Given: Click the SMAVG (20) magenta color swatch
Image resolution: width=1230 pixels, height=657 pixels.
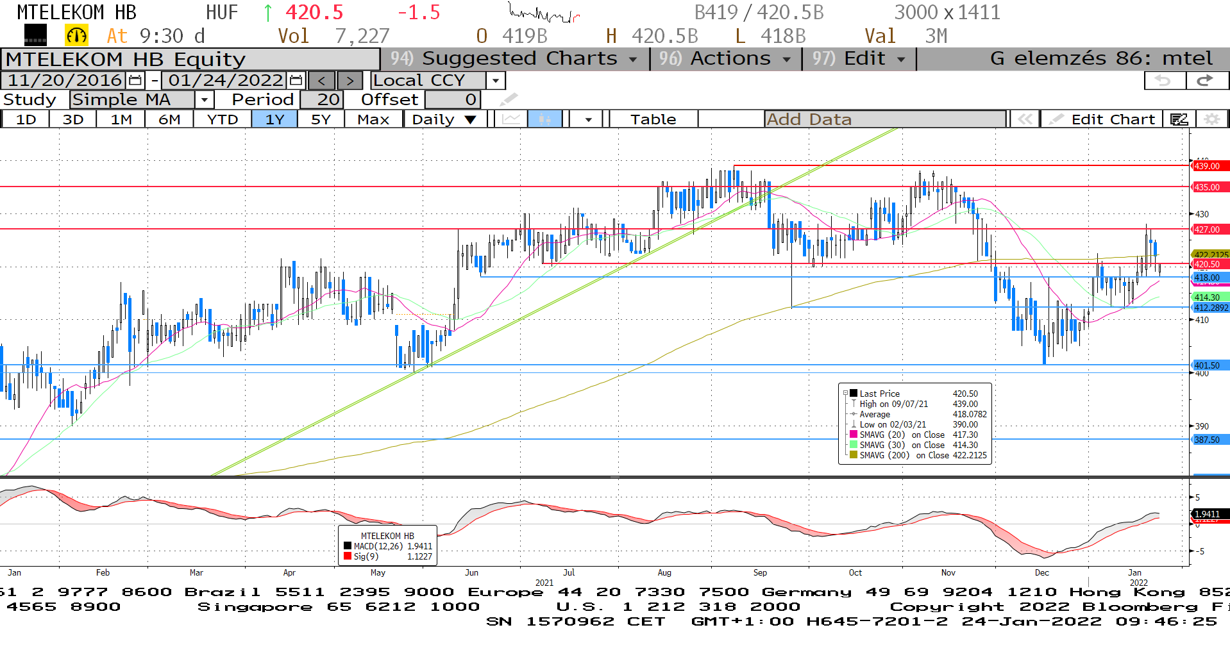Looking at the screenshot, I should 854,435.
